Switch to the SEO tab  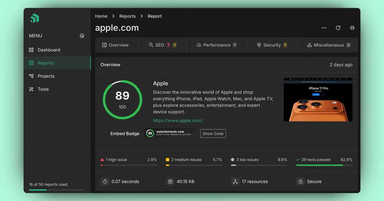[x=163, y=45]
